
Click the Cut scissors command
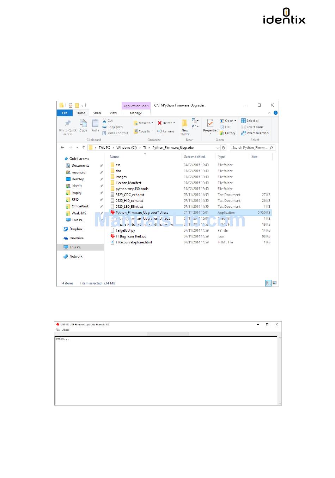108,121
